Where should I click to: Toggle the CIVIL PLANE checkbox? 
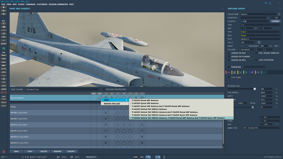(229, 77)
